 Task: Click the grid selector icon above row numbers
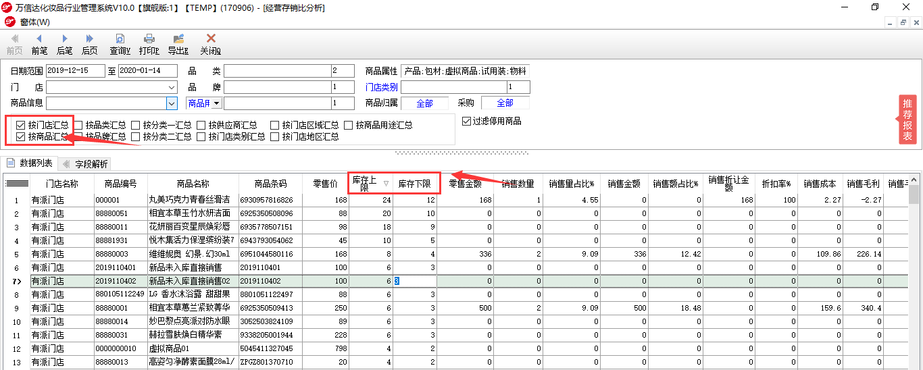click(x=16, y=184)
